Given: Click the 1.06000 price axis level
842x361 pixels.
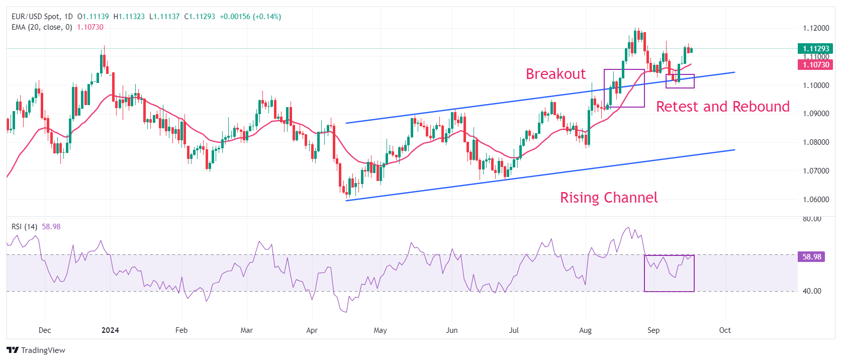Looking at the screenshot, I should pyautogui.click(x=816, y=200).
